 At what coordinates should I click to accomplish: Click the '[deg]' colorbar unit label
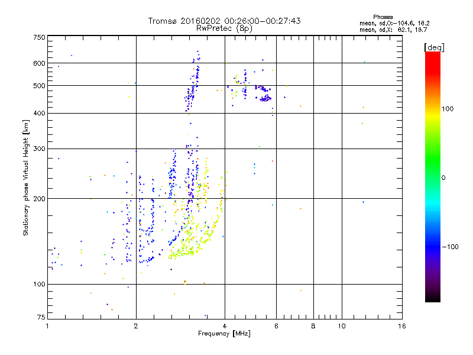[434, 47]
